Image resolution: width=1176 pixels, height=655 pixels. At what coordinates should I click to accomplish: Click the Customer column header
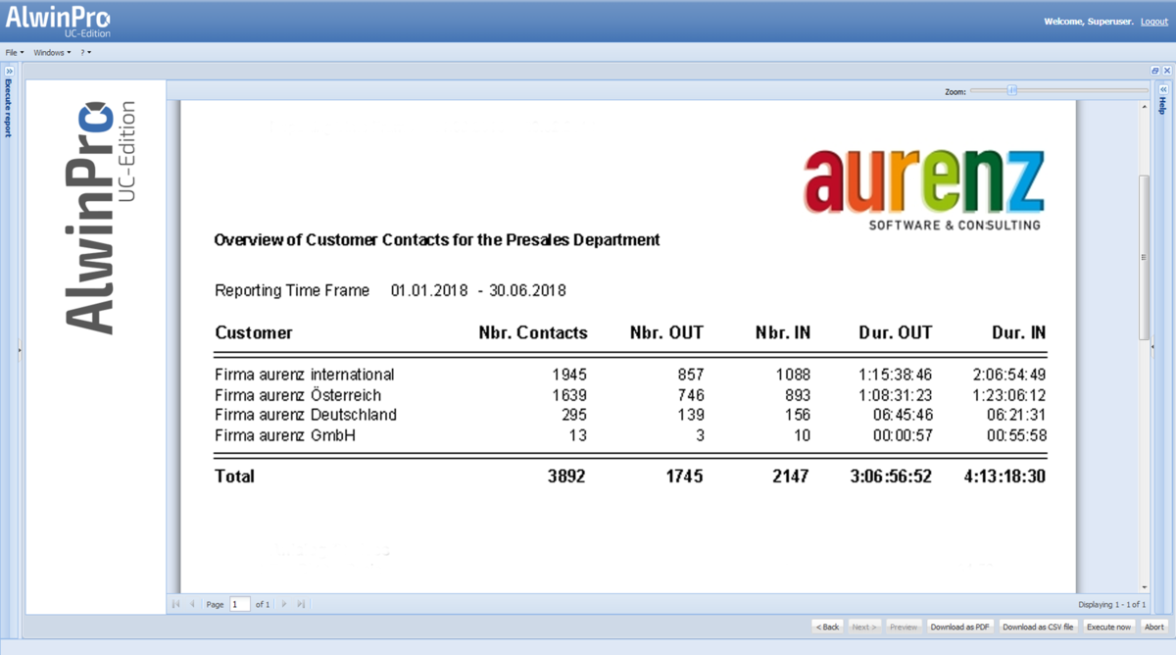(x=254, y=332)
